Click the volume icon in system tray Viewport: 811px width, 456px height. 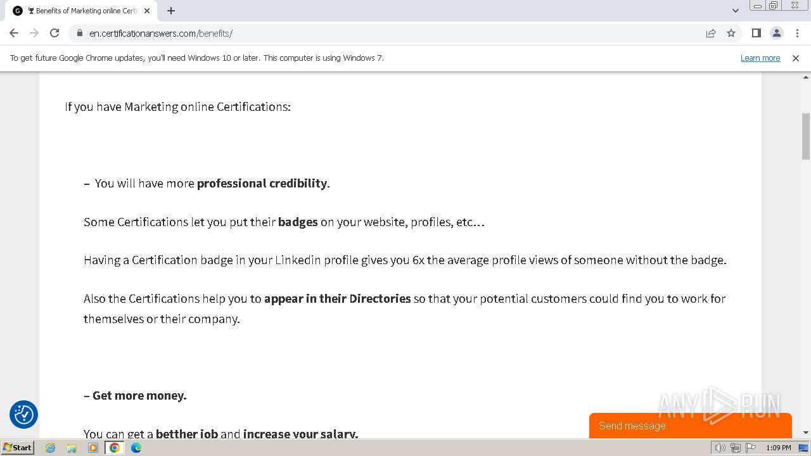(720, 448)
